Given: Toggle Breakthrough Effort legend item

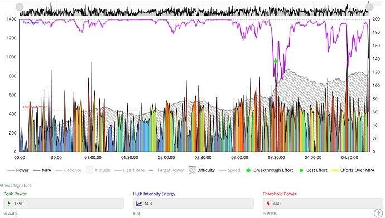Looking at the screenshot, I should click(269, 170).
